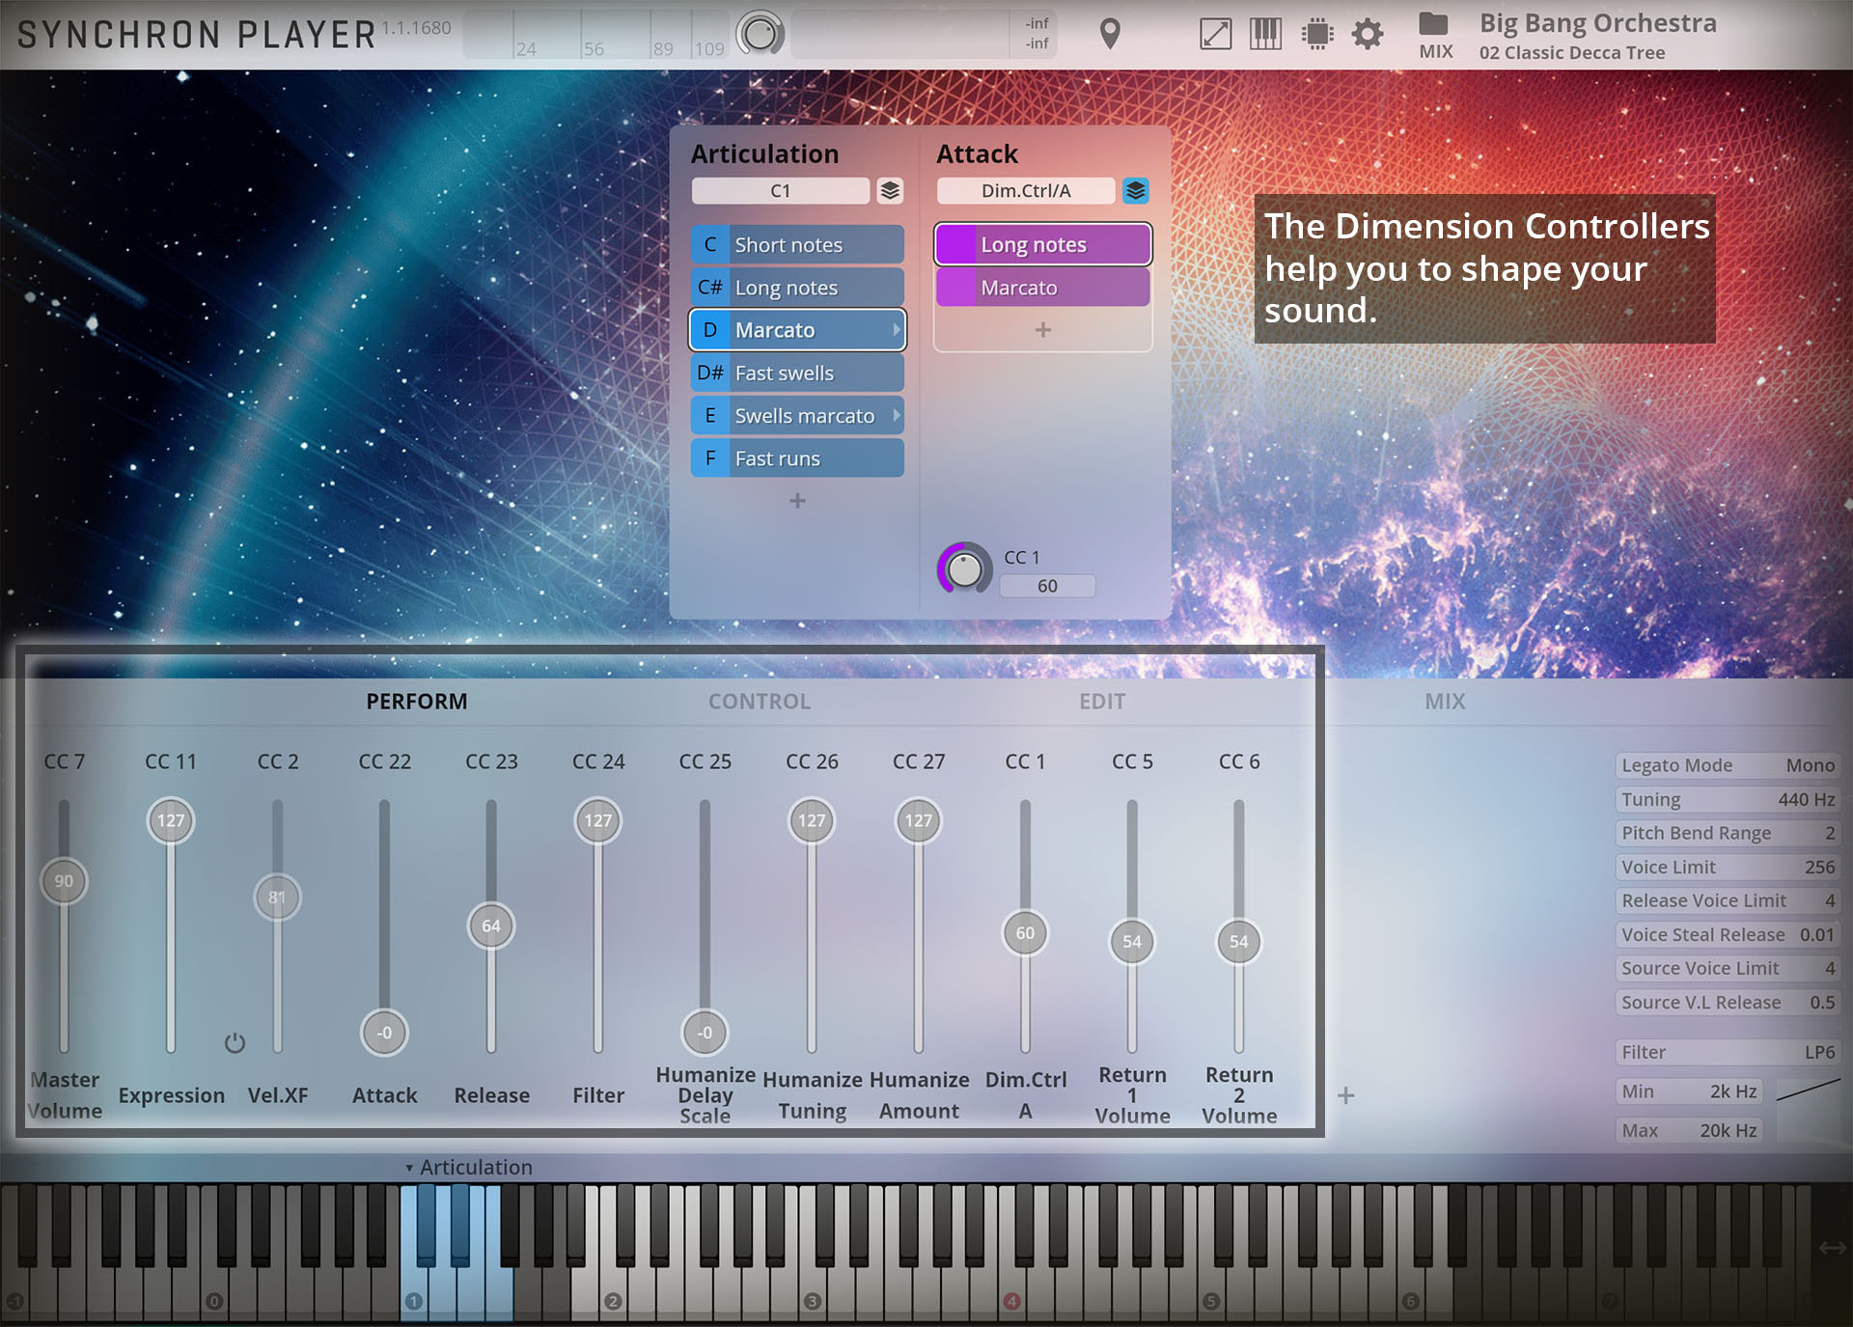Select F Fast runs articulation
Image resolution: width=1853 pixels, height=1327 pixels.
click(797, 458)
